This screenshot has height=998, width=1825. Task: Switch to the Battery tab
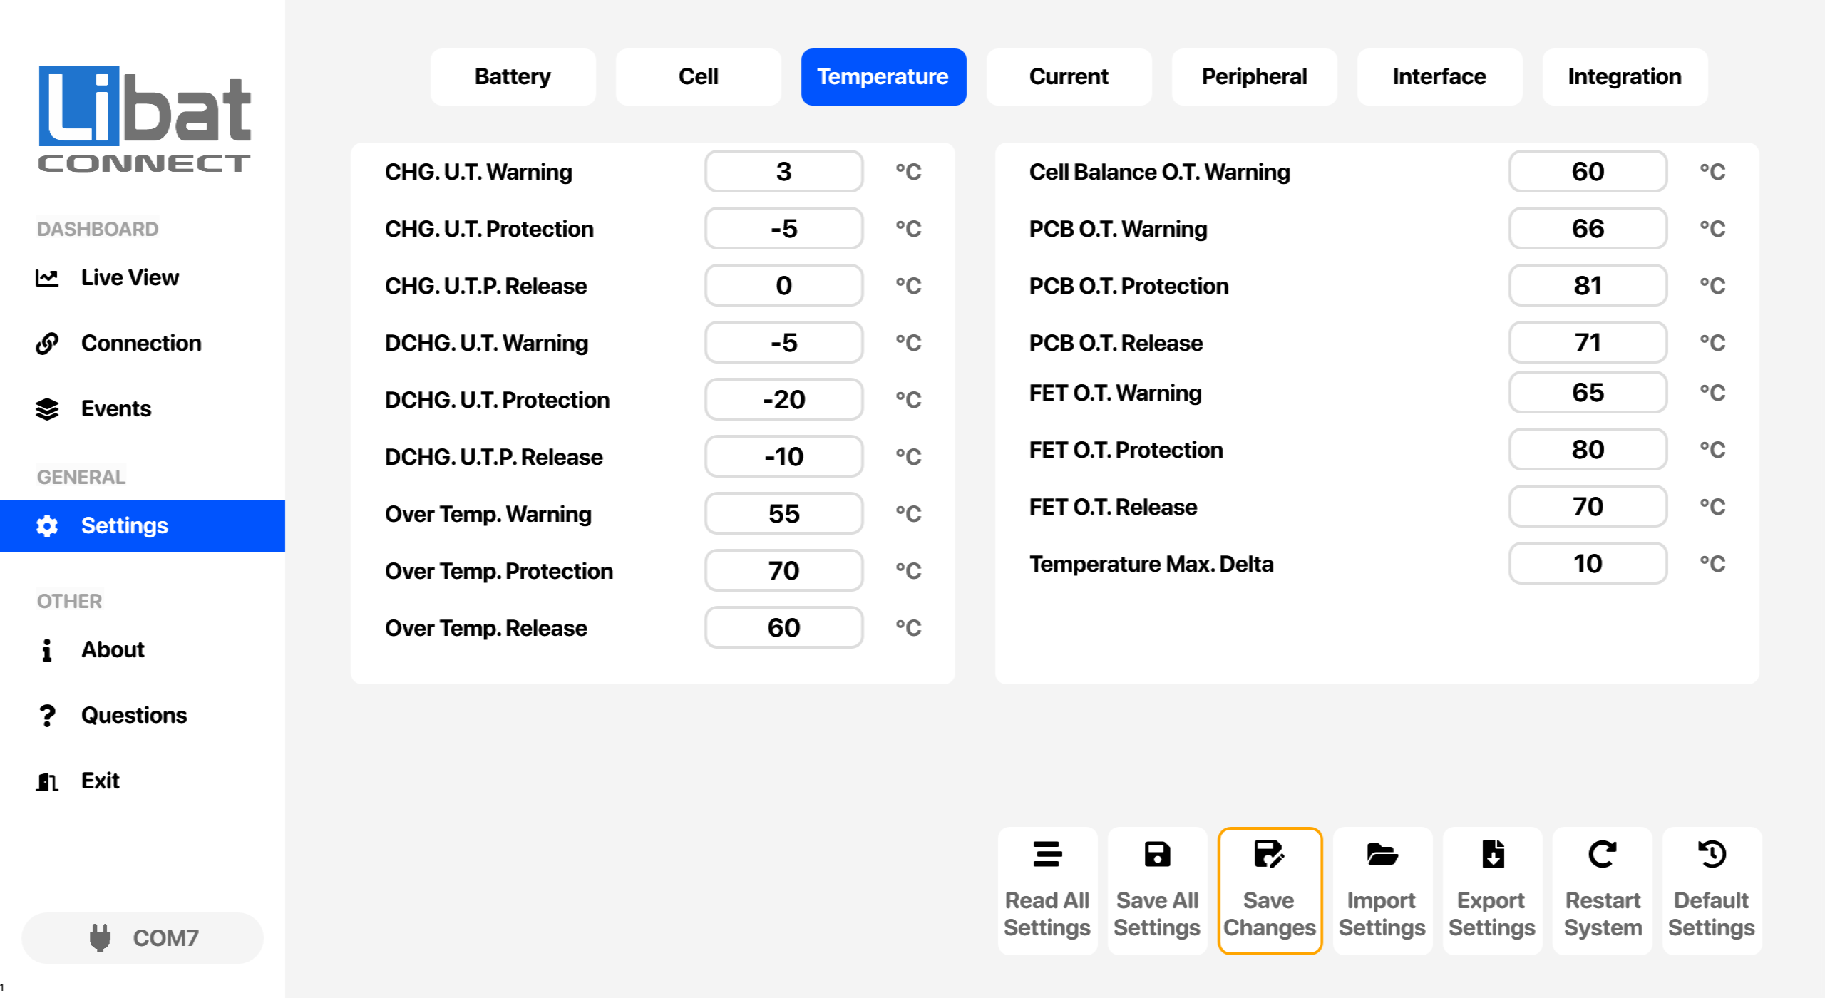[x=513, y=77]
